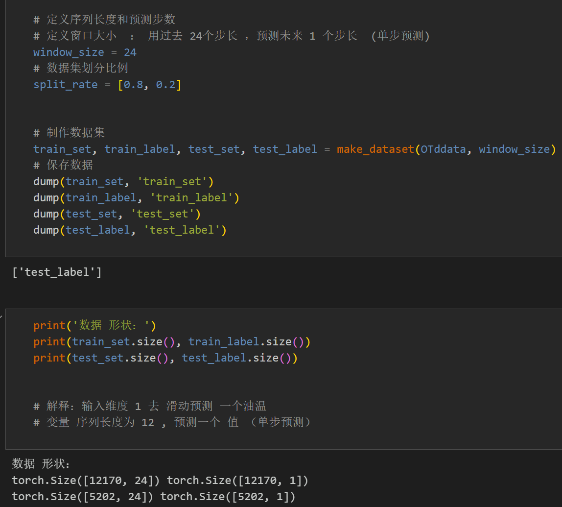Select the 制作数据集 comment line
Image resolution: width=562 pixels, height=507 pixels.
(x=70, y=132)
